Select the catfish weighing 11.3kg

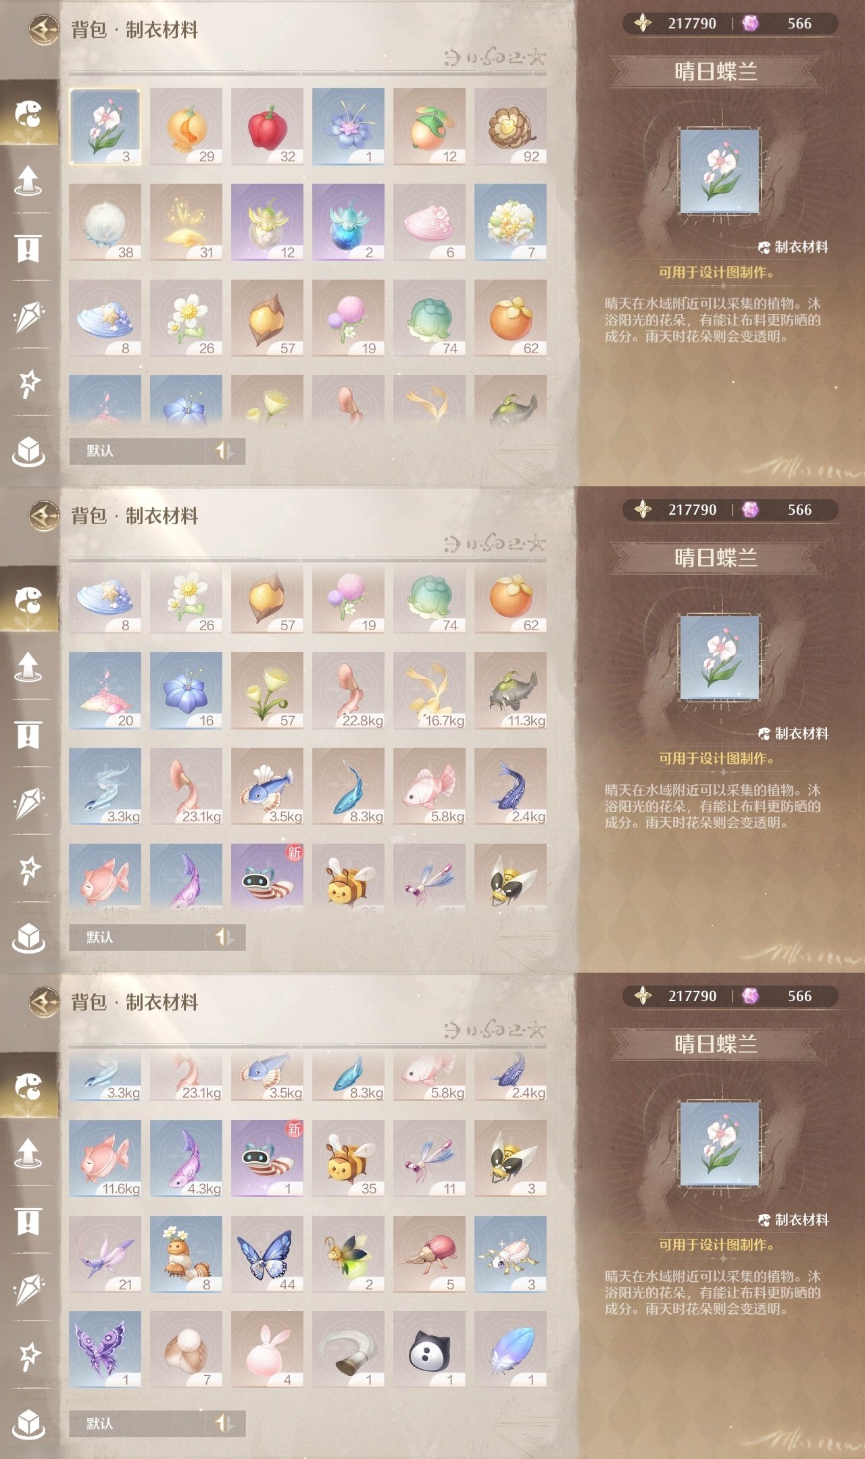510,690
